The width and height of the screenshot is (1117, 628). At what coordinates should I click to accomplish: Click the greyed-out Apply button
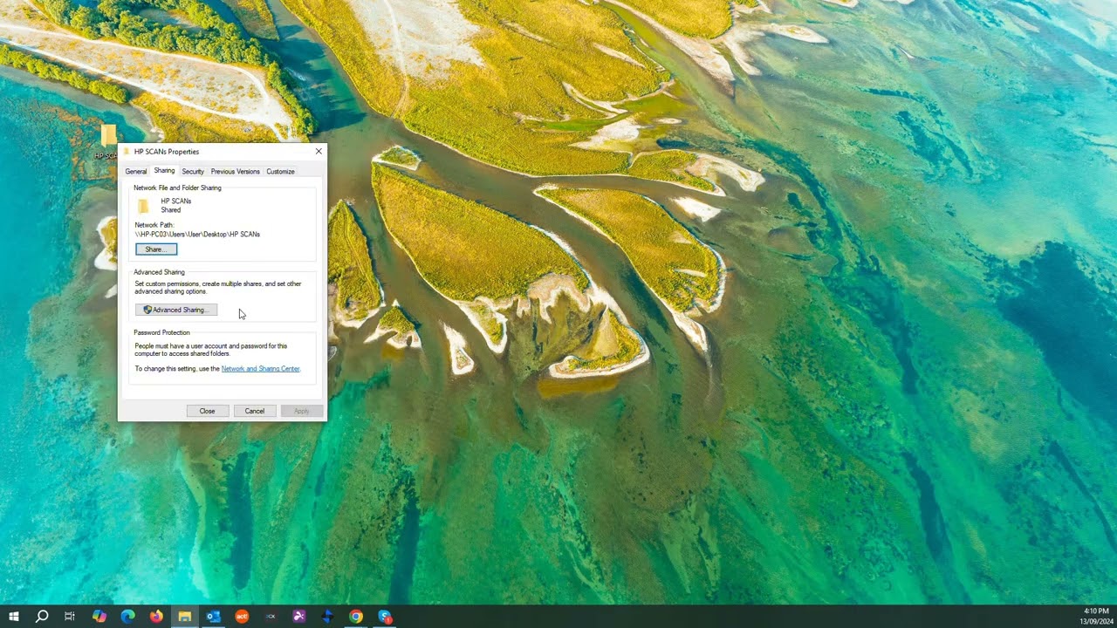pos(301,411)
